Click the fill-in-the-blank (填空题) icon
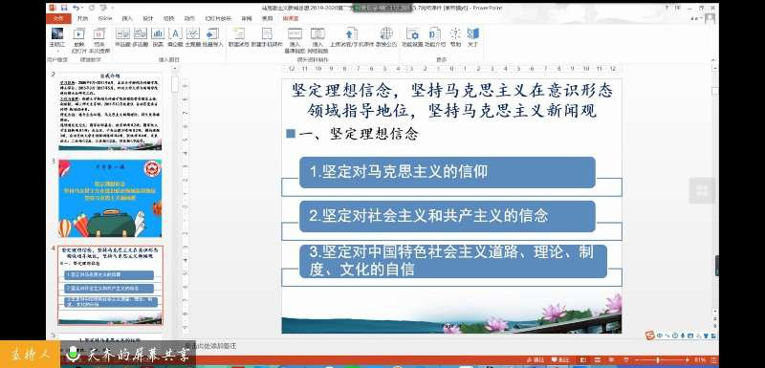Screen dimensions: 765x368 [x=175, y=36]
